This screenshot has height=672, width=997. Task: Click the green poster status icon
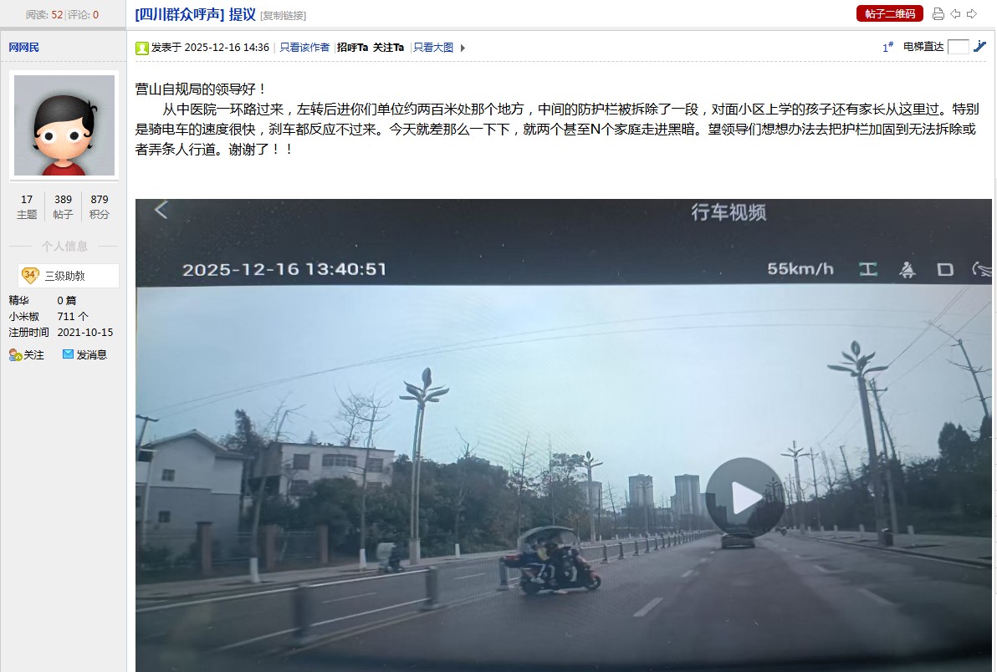(x=142, y=48)
